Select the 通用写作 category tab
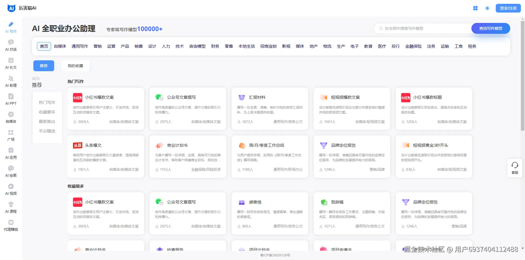 coord(80,46)
